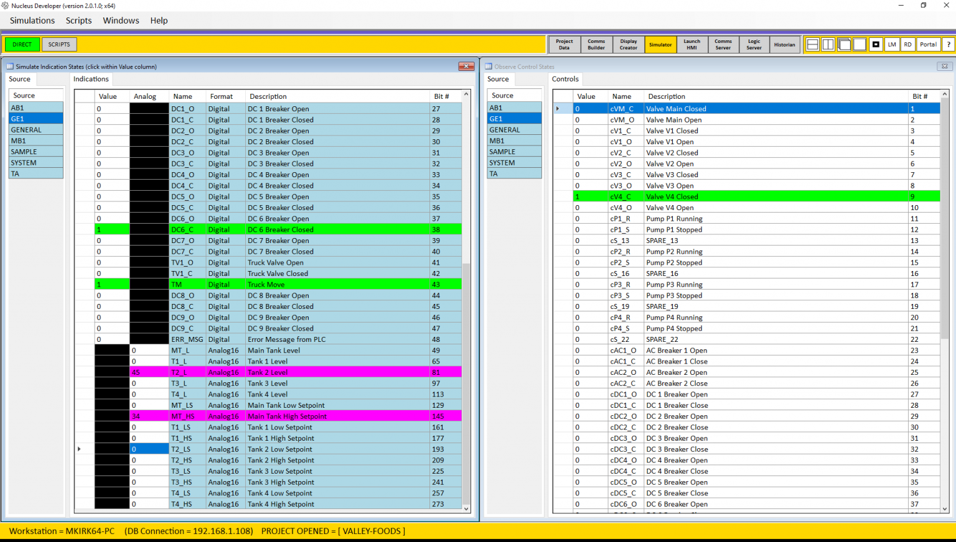Toggle the Truck Move TM value off
956x542 pixels.
point(112,284)
